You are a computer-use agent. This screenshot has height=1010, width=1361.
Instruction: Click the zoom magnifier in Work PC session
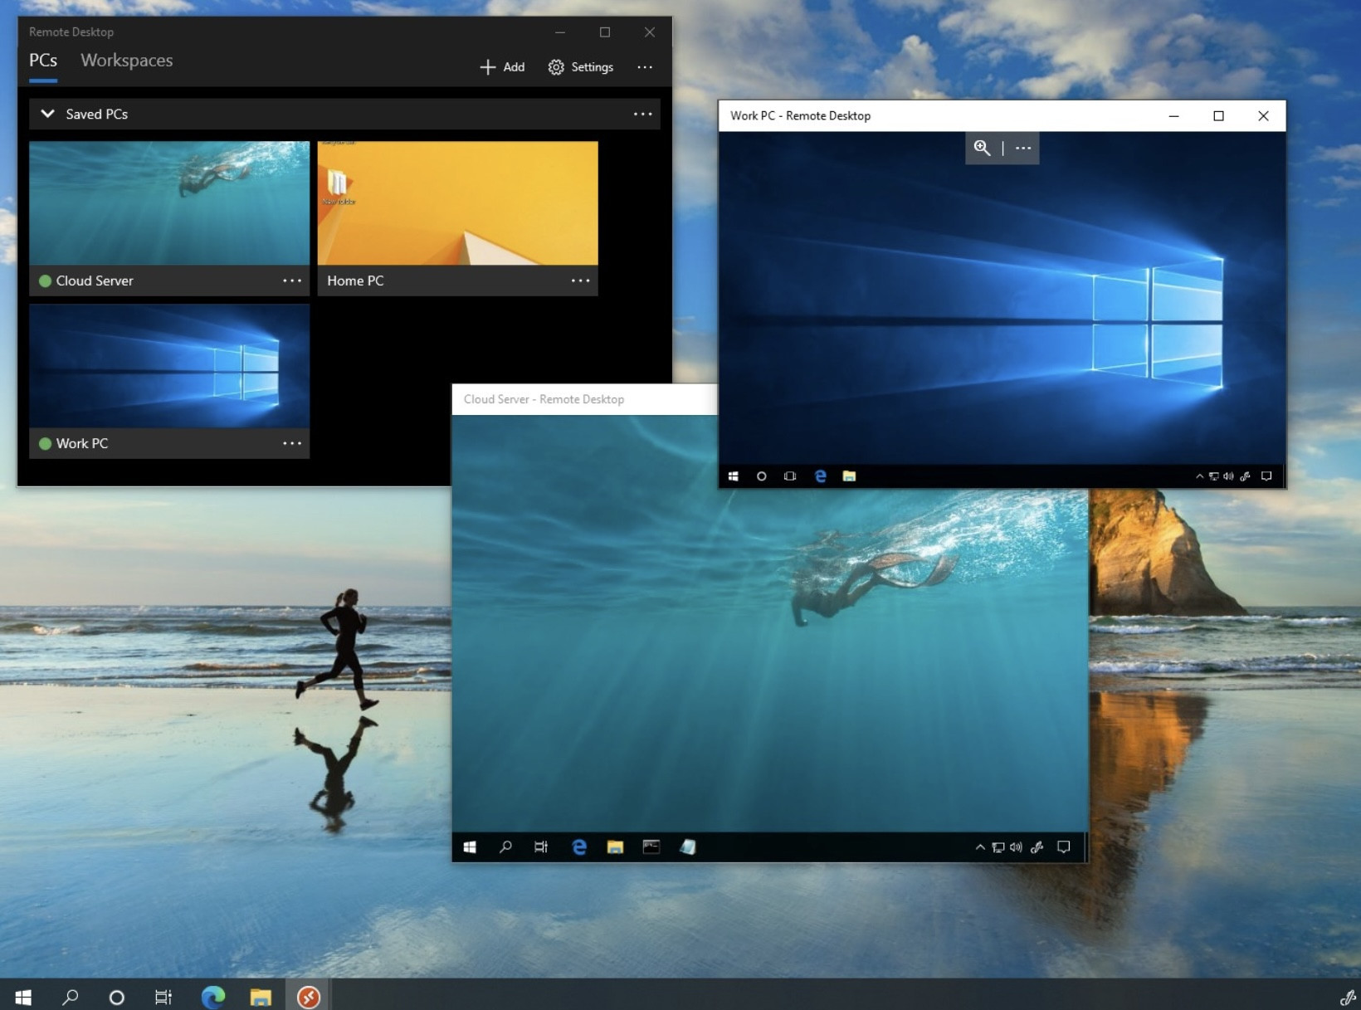point(982,148)
